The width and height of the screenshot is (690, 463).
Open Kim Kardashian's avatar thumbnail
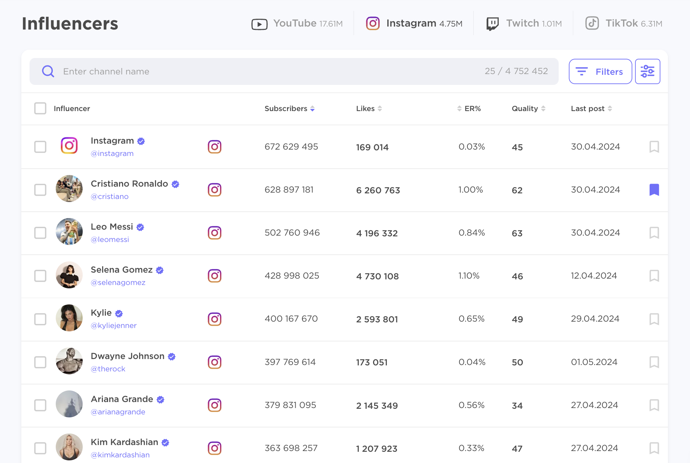pyautogui.click(x=69, y=447)
